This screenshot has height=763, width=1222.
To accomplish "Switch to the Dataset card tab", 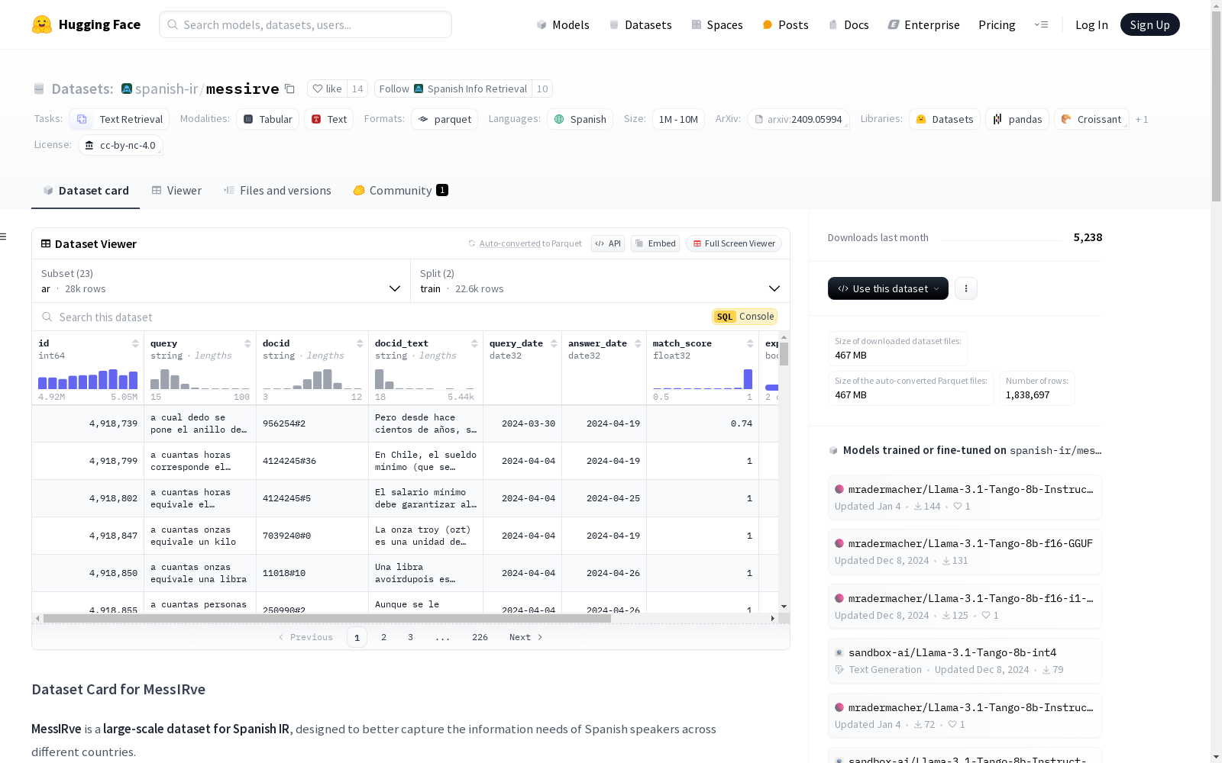I will click(86, 191).
